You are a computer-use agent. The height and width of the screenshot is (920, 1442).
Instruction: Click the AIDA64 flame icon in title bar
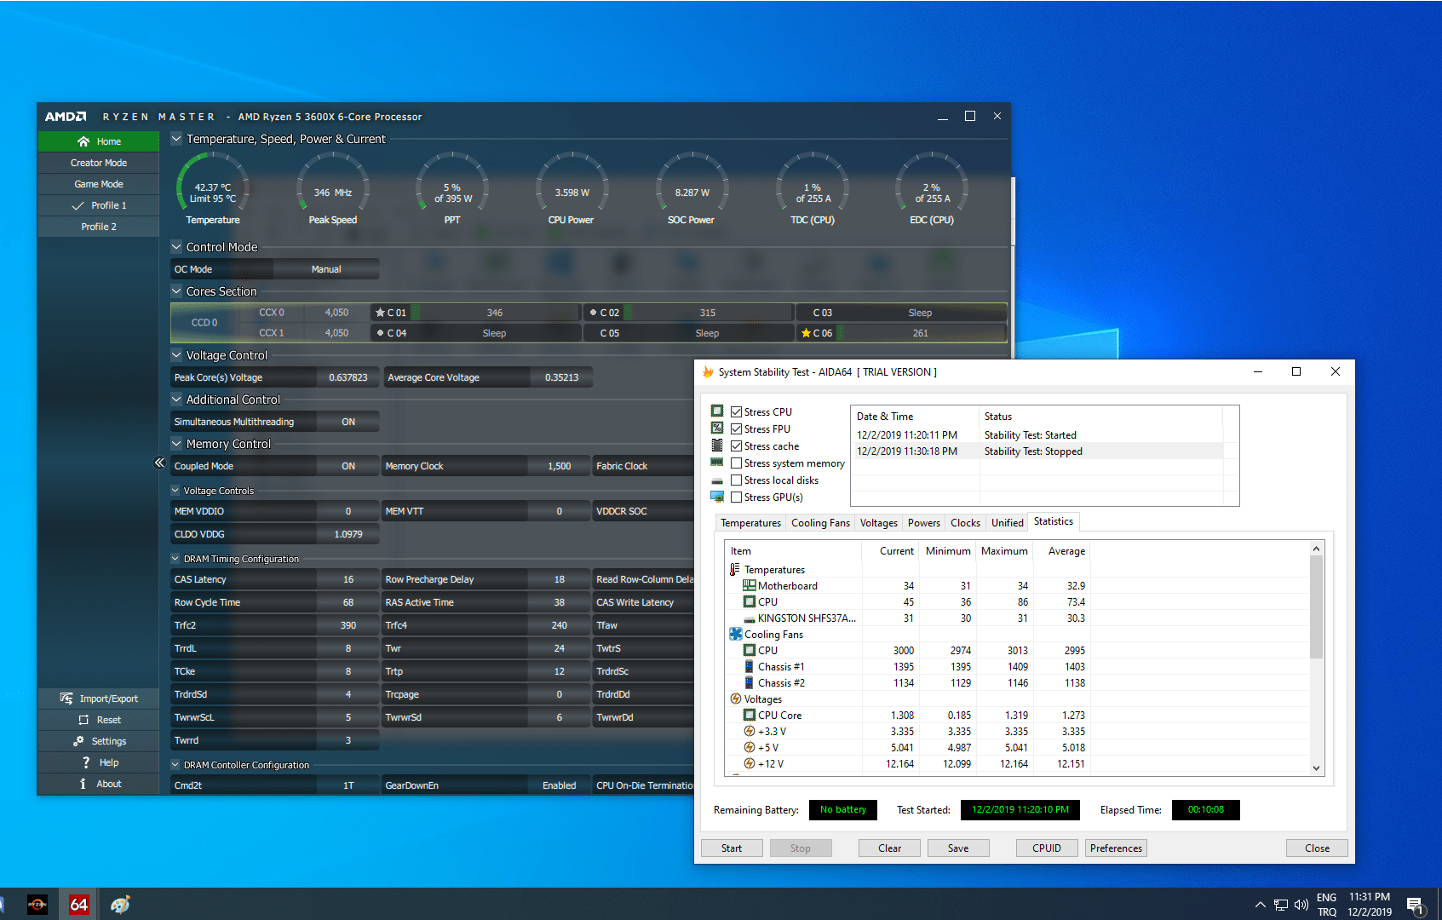point(708,372)
